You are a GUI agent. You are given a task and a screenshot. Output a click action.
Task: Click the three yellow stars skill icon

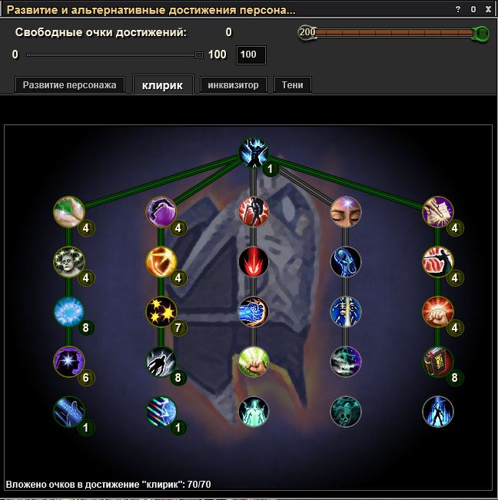pyautogui.click(x=161, y=312)
